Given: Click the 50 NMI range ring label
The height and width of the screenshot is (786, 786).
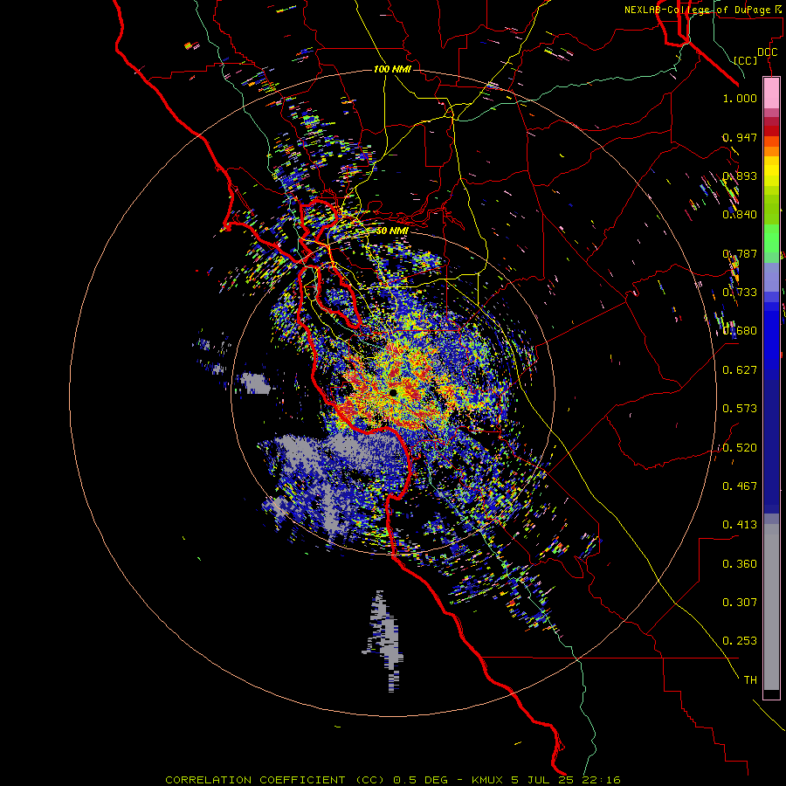Looking at the screenshot, I should click(392, 231).
